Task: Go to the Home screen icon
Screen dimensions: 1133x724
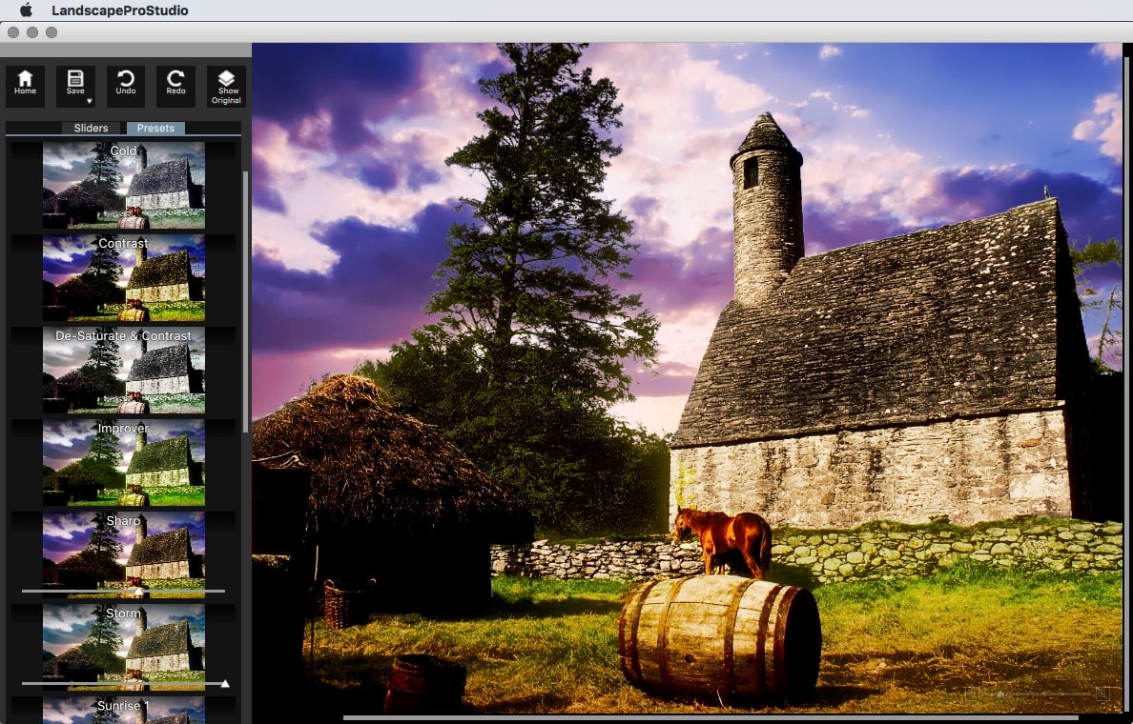Action: pos(25,85)
